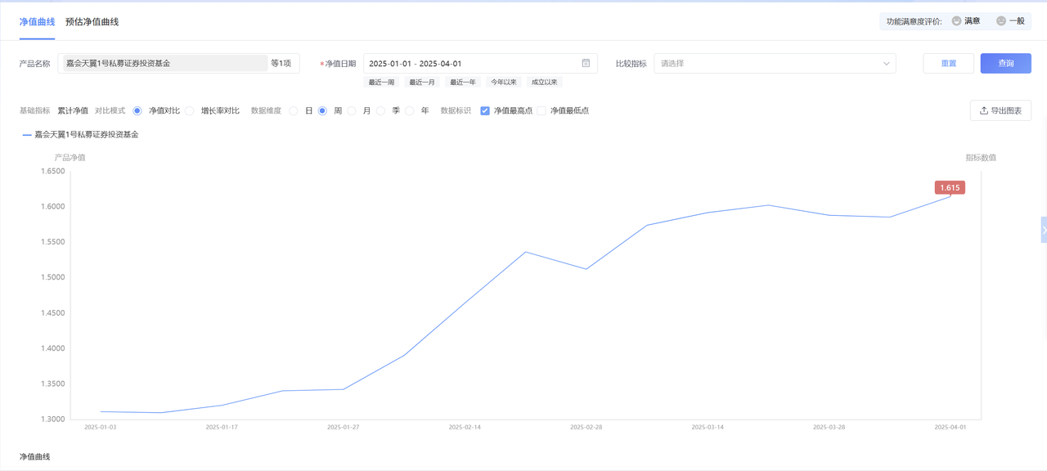Open the 比较指标 dropdown
Viewport: 1047px width, 471px height.
coord(774,63)
